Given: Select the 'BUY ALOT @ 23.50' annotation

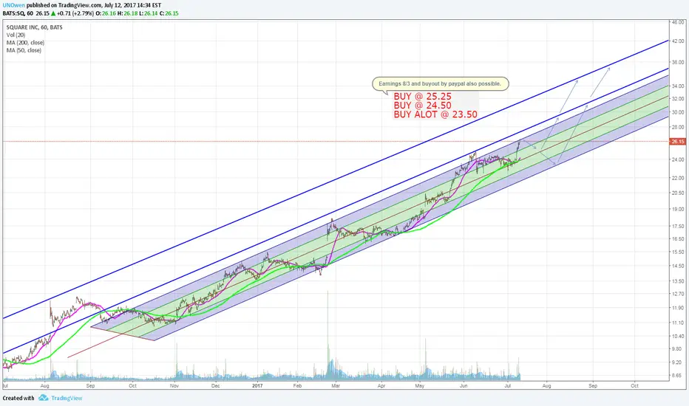Looking at the screenshot, I should [x=435, y=114].
